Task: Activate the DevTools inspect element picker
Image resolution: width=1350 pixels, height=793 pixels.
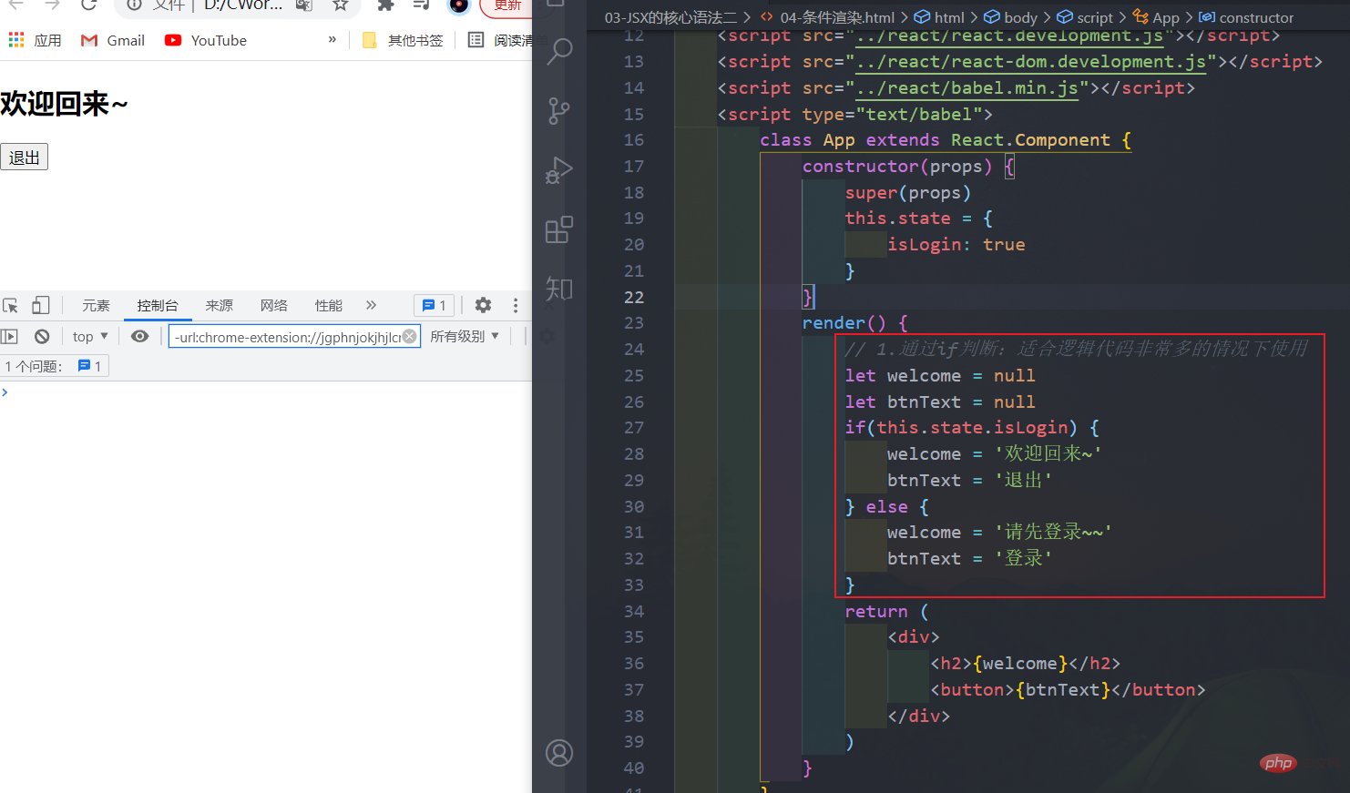Action: [11, 305]
